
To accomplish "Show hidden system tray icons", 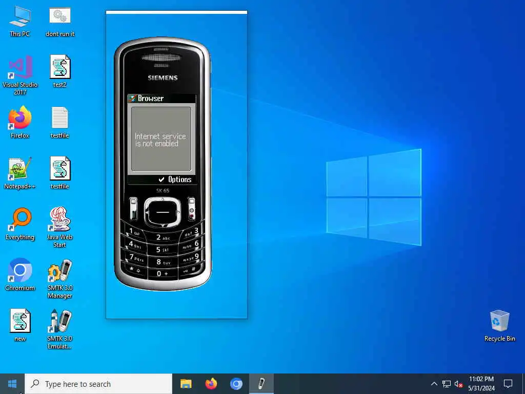I will 434,384.
